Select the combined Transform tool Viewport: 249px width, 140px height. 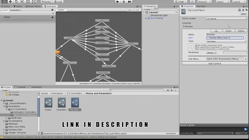[x=34, y=2]
